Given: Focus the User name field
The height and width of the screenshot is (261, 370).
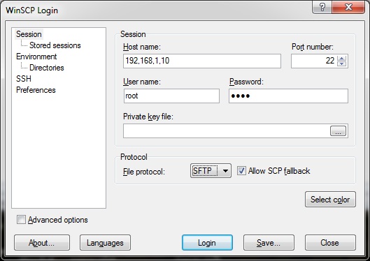Looking at the screenshot, I should coord(171,96).
